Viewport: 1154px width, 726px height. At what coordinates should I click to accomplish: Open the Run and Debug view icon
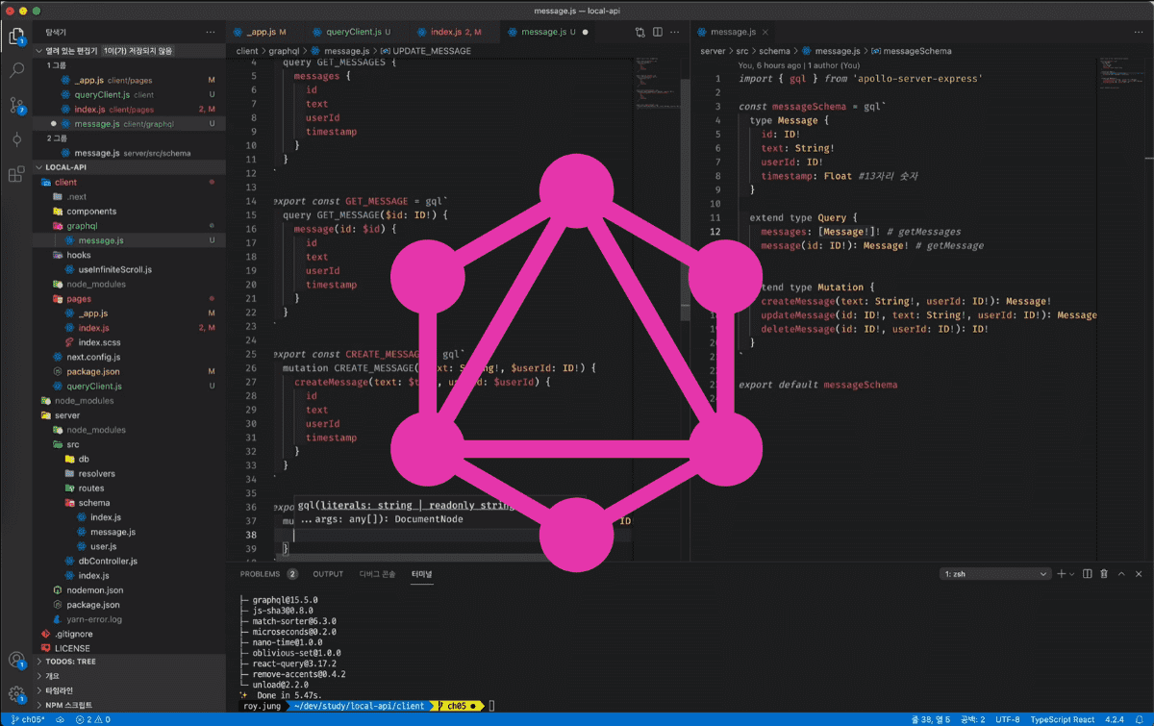coord(16,139)
